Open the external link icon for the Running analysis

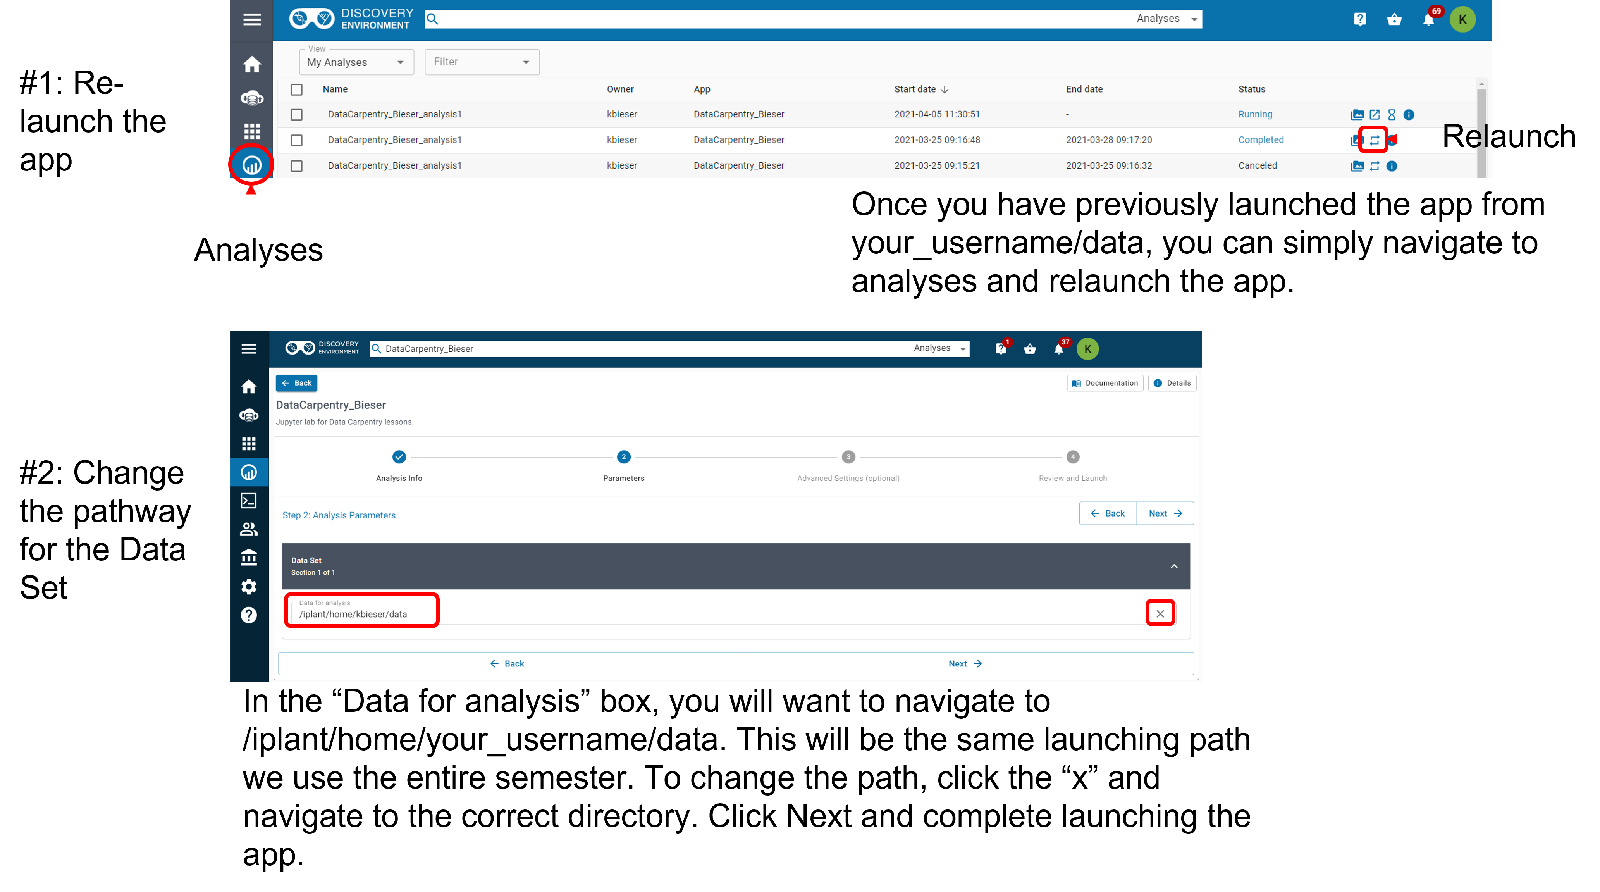tap(1375, 114)
